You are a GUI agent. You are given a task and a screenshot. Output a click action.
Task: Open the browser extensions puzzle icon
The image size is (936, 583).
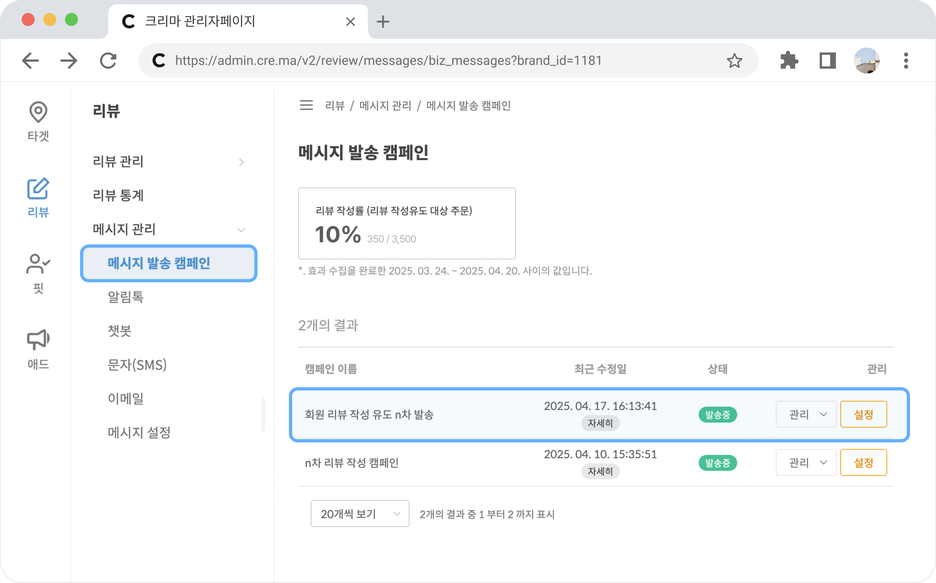click(789, 60)
